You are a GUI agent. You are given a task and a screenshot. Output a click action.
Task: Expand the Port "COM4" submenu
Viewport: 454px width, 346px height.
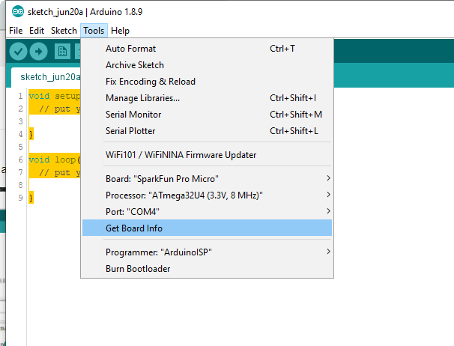(207, 212)
